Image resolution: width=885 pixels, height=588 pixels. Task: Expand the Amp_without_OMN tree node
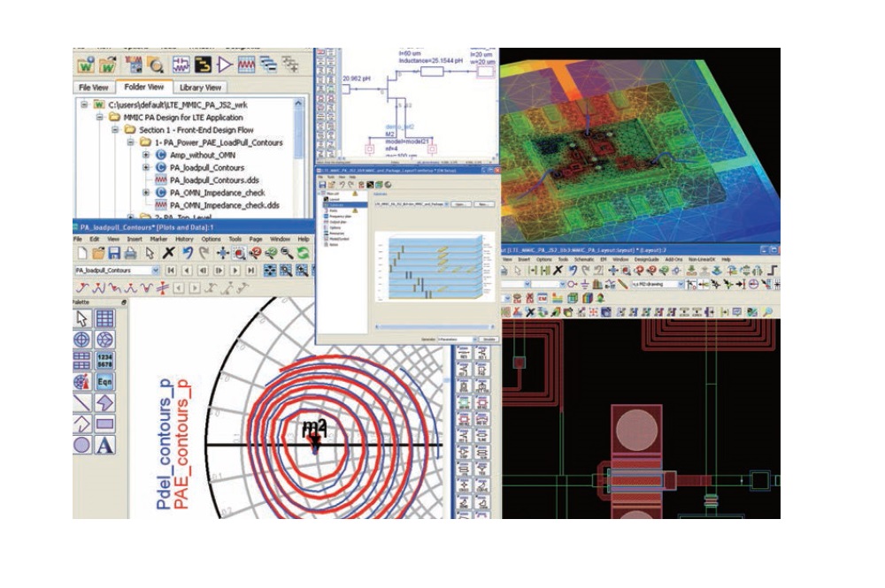146,154
